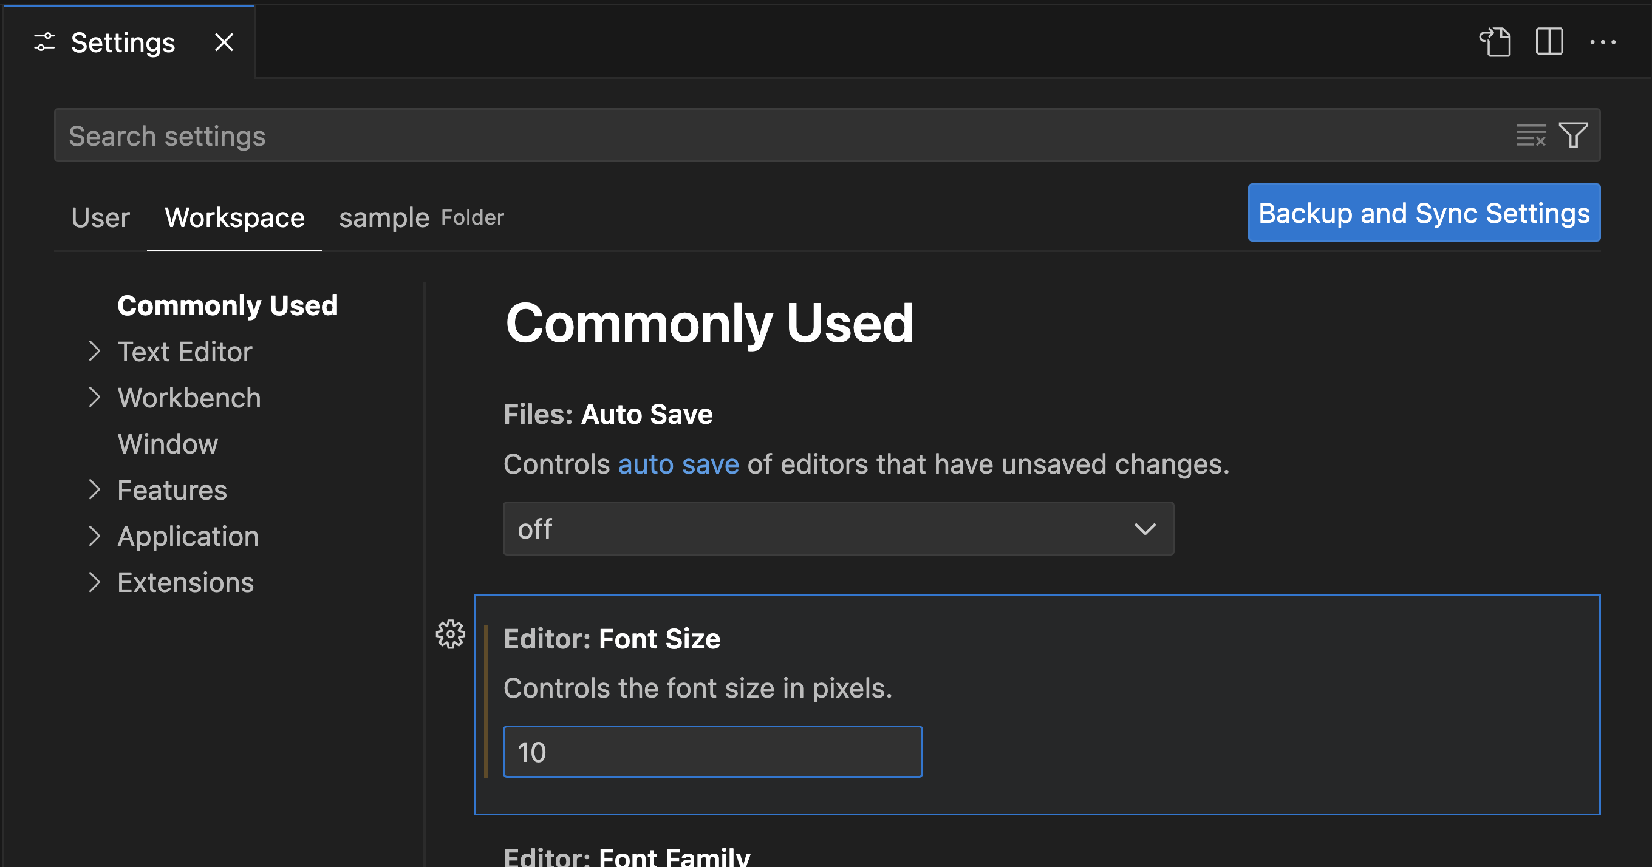The width and height of the screenshot is (1652, 867).
Task: Click the Filter Settings funnel icon
Action: (1572, 135)
